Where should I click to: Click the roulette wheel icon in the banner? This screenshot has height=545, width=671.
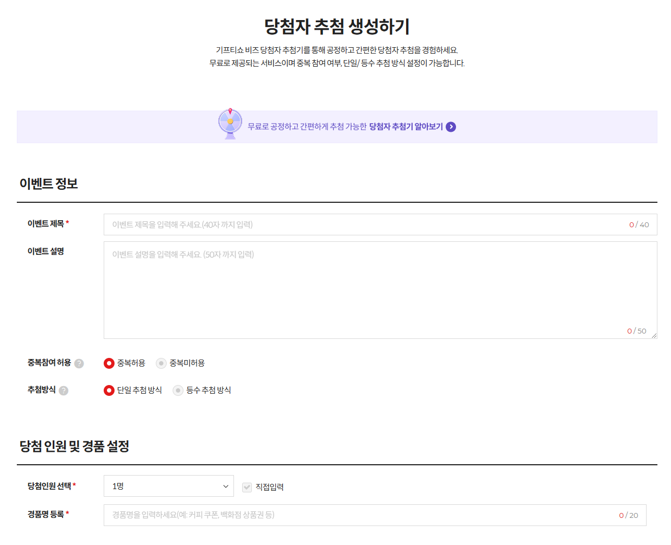pos(230,124)
